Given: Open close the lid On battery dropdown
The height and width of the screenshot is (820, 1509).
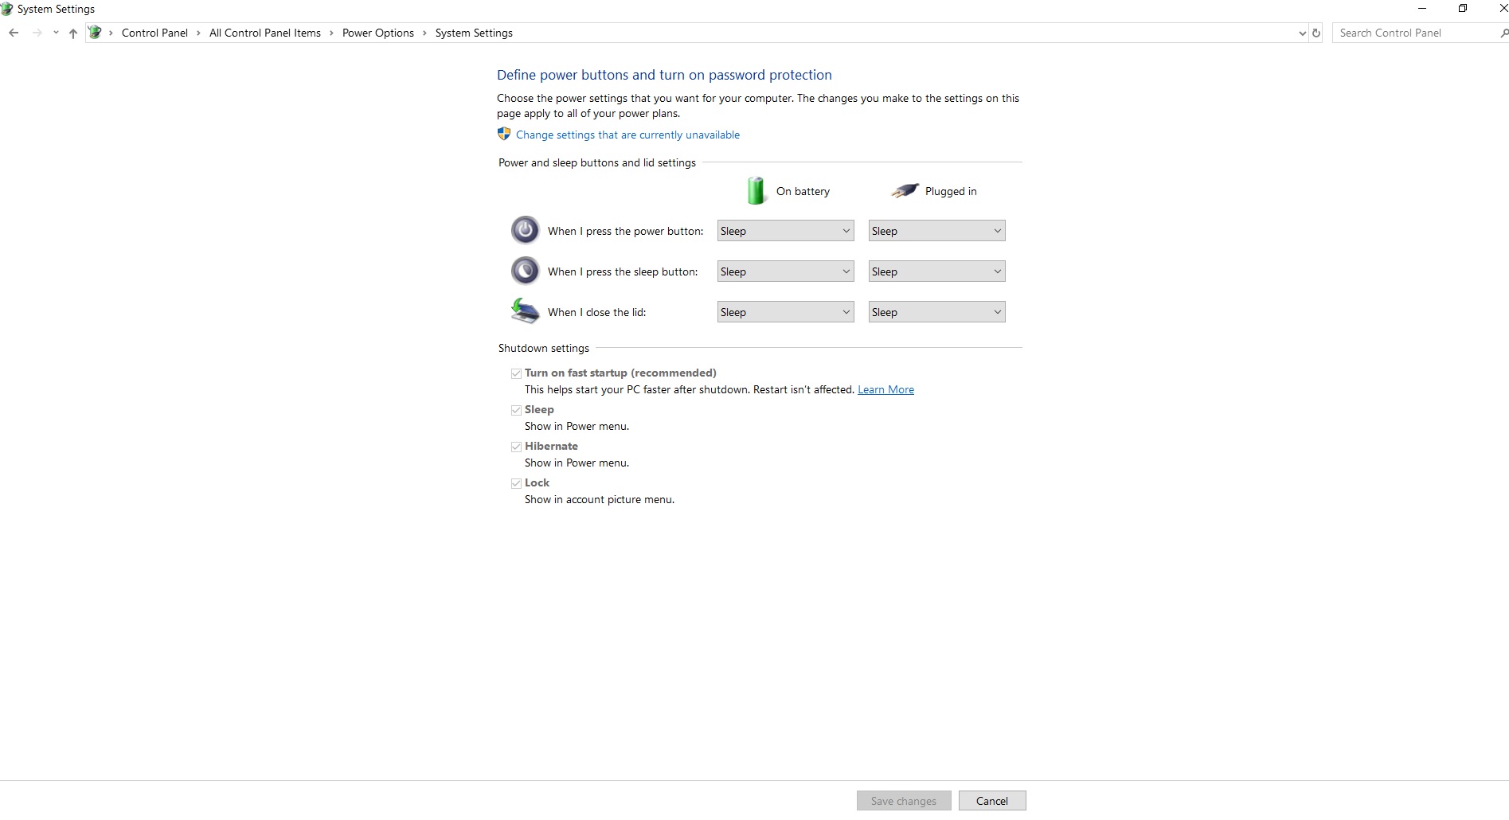Looking at the screenshot, I should click(x=785, y=312).
